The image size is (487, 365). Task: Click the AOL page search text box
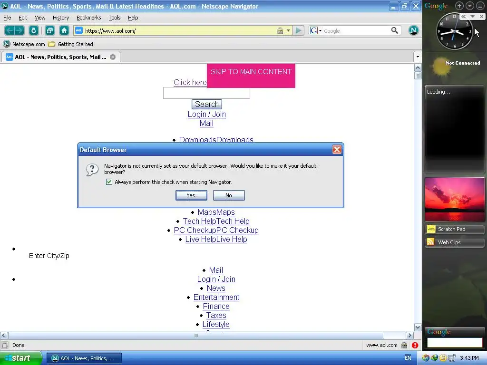[x=206, y=93]
